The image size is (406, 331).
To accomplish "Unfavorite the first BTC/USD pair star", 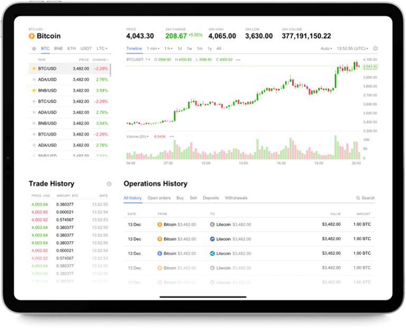I will (34, 69).
